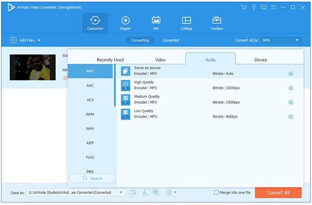Expand the Save to path dropdown
The height and width of the screenshot is (205, 312).
pos(121,192)
